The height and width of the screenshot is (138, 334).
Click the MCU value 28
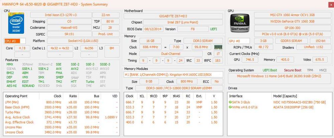110,28
